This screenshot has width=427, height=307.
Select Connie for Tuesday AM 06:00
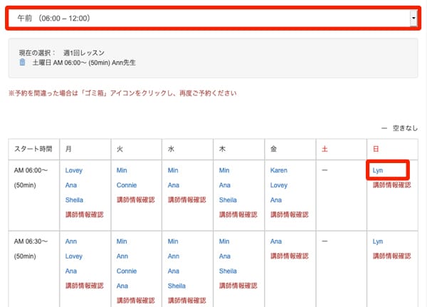click(x=126, y=185)
